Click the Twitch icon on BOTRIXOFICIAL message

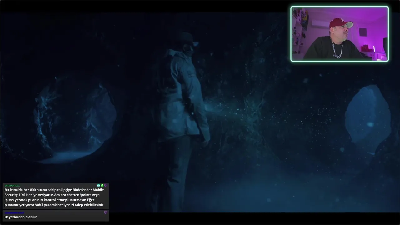click(106, 185)
